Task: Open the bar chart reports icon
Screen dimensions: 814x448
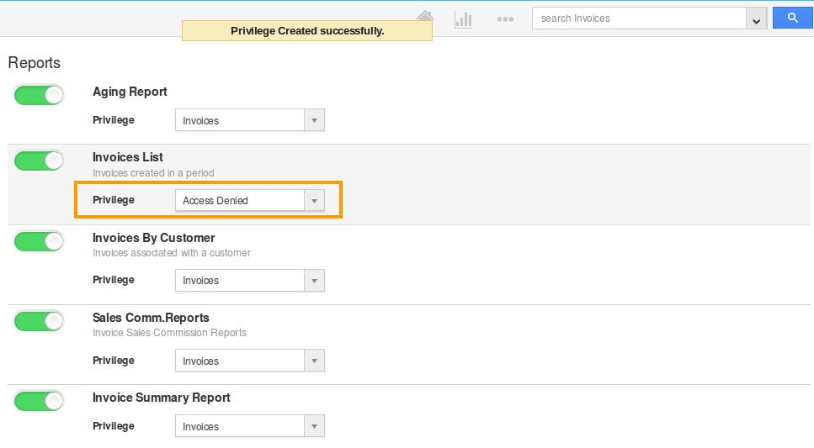Action: (x=463, y=19)
